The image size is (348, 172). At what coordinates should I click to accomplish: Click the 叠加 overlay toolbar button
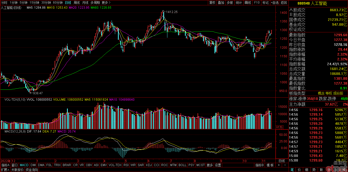click(221, 3)
